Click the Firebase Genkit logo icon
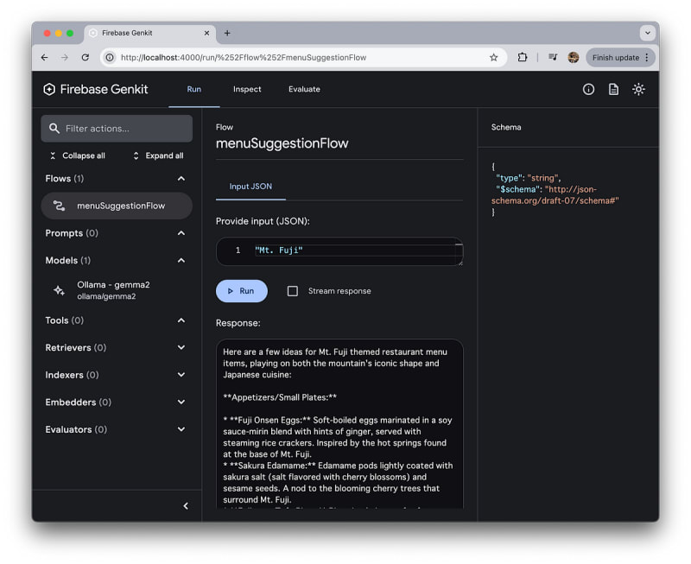Image resolution: width=691 pixels, height=564 pixels. (x=49, y=89)
